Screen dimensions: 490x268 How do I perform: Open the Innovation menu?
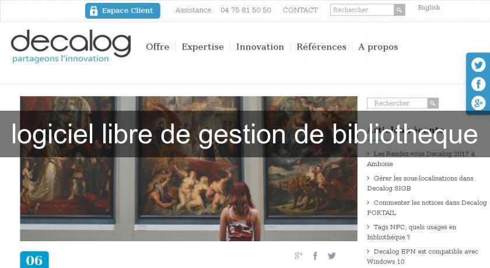point(260,47)
